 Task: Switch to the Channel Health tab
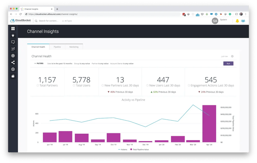pyautogui.click(x=38, y=47)
